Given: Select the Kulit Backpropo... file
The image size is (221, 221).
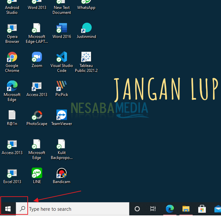Looking at the screenshot, I should pos(62,150).
